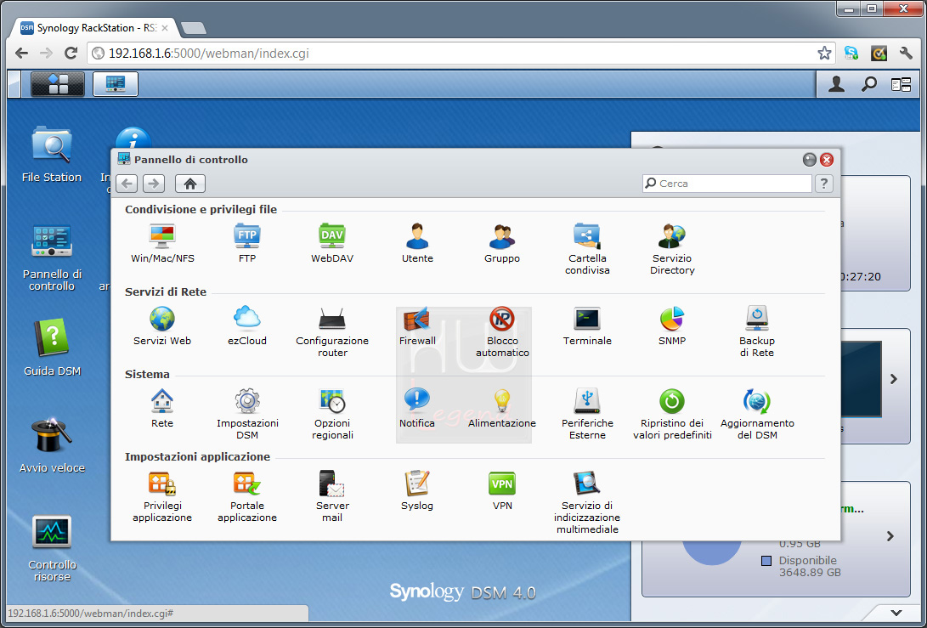927x628 pixels.
Task: Minimize the Pannello di controllo window
Action: point(810,160)
